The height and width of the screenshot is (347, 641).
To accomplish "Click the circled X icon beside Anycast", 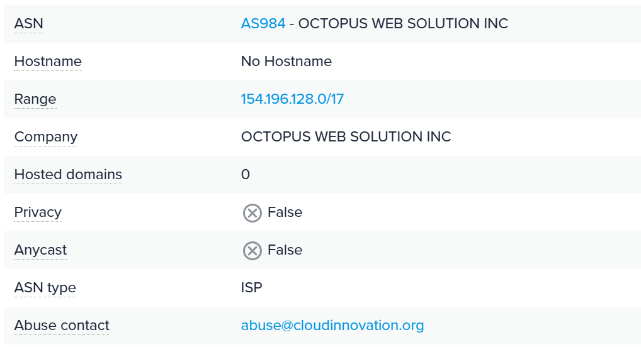I will [252, 251].
